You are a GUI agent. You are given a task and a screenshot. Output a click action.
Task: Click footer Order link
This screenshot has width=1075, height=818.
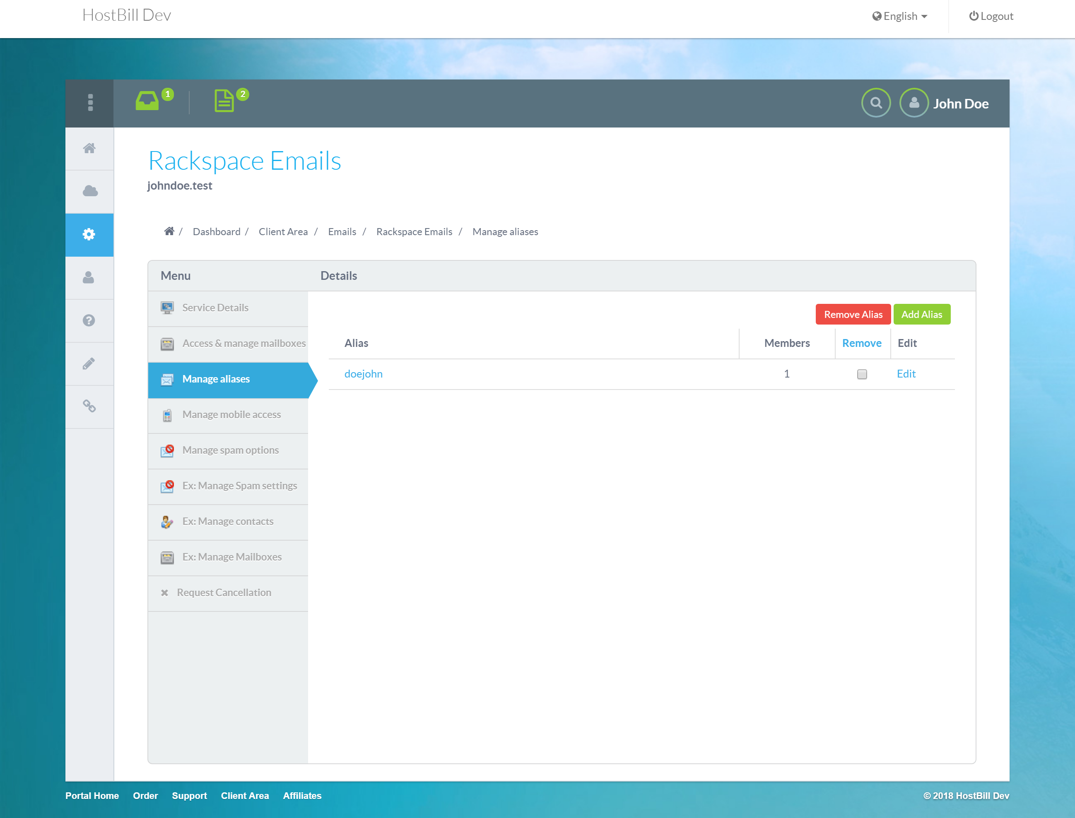pos(145,796)
